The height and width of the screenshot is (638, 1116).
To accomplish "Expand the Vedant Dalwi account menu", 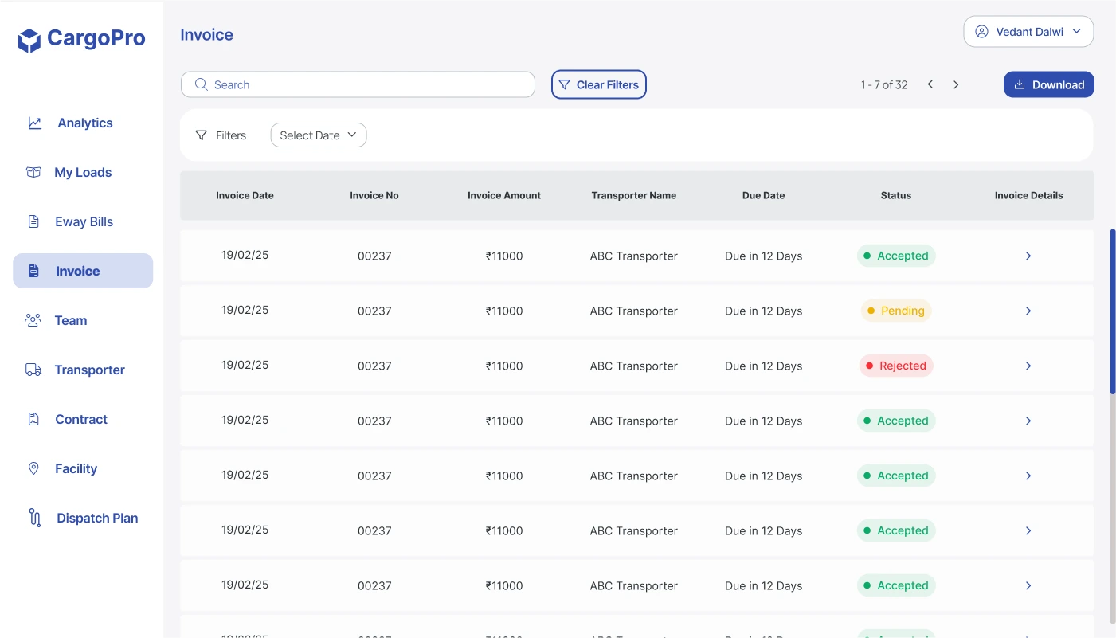I will pyautogui.click(x=1028, y=32).
